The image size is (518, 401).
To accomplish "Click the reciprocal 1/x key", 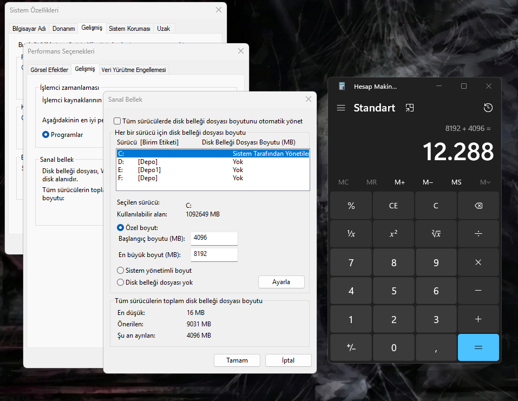I will point(351,234).
